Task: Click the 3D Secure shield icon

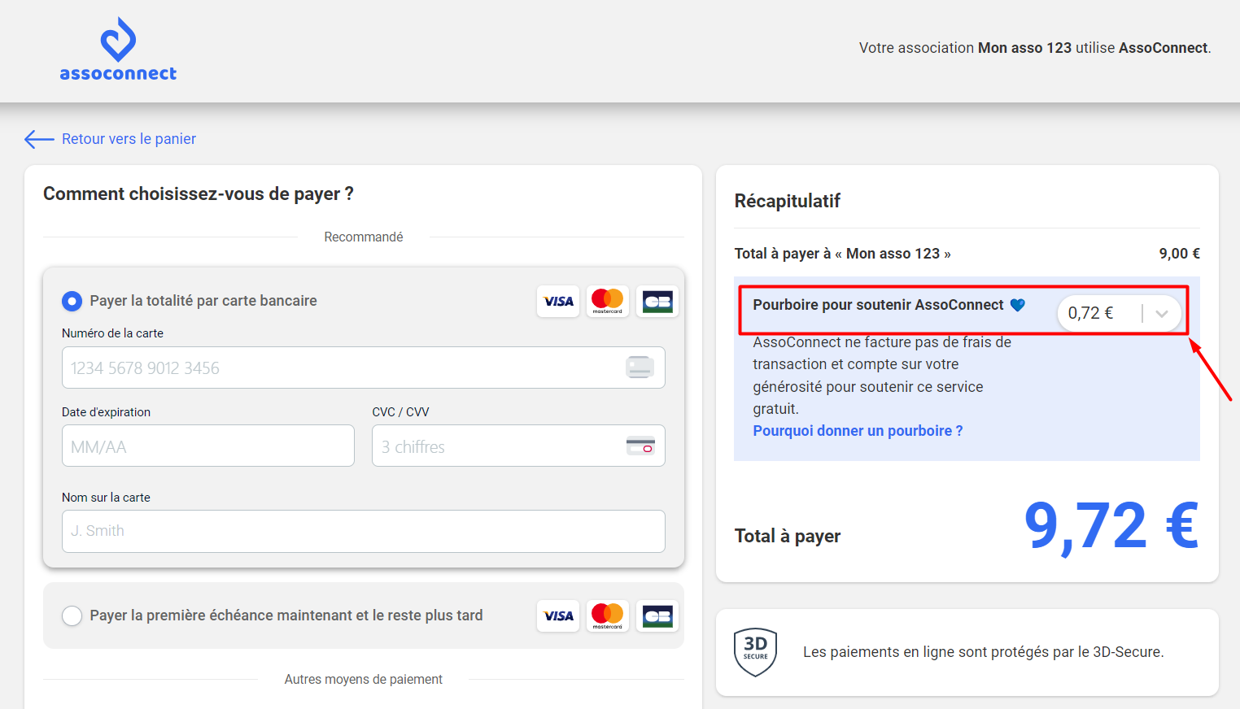Action: (x=756, y=652)
